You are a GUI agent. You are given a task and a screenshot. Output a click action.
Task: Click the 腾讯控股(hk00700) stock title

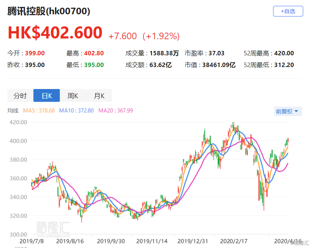coord(49,11)
